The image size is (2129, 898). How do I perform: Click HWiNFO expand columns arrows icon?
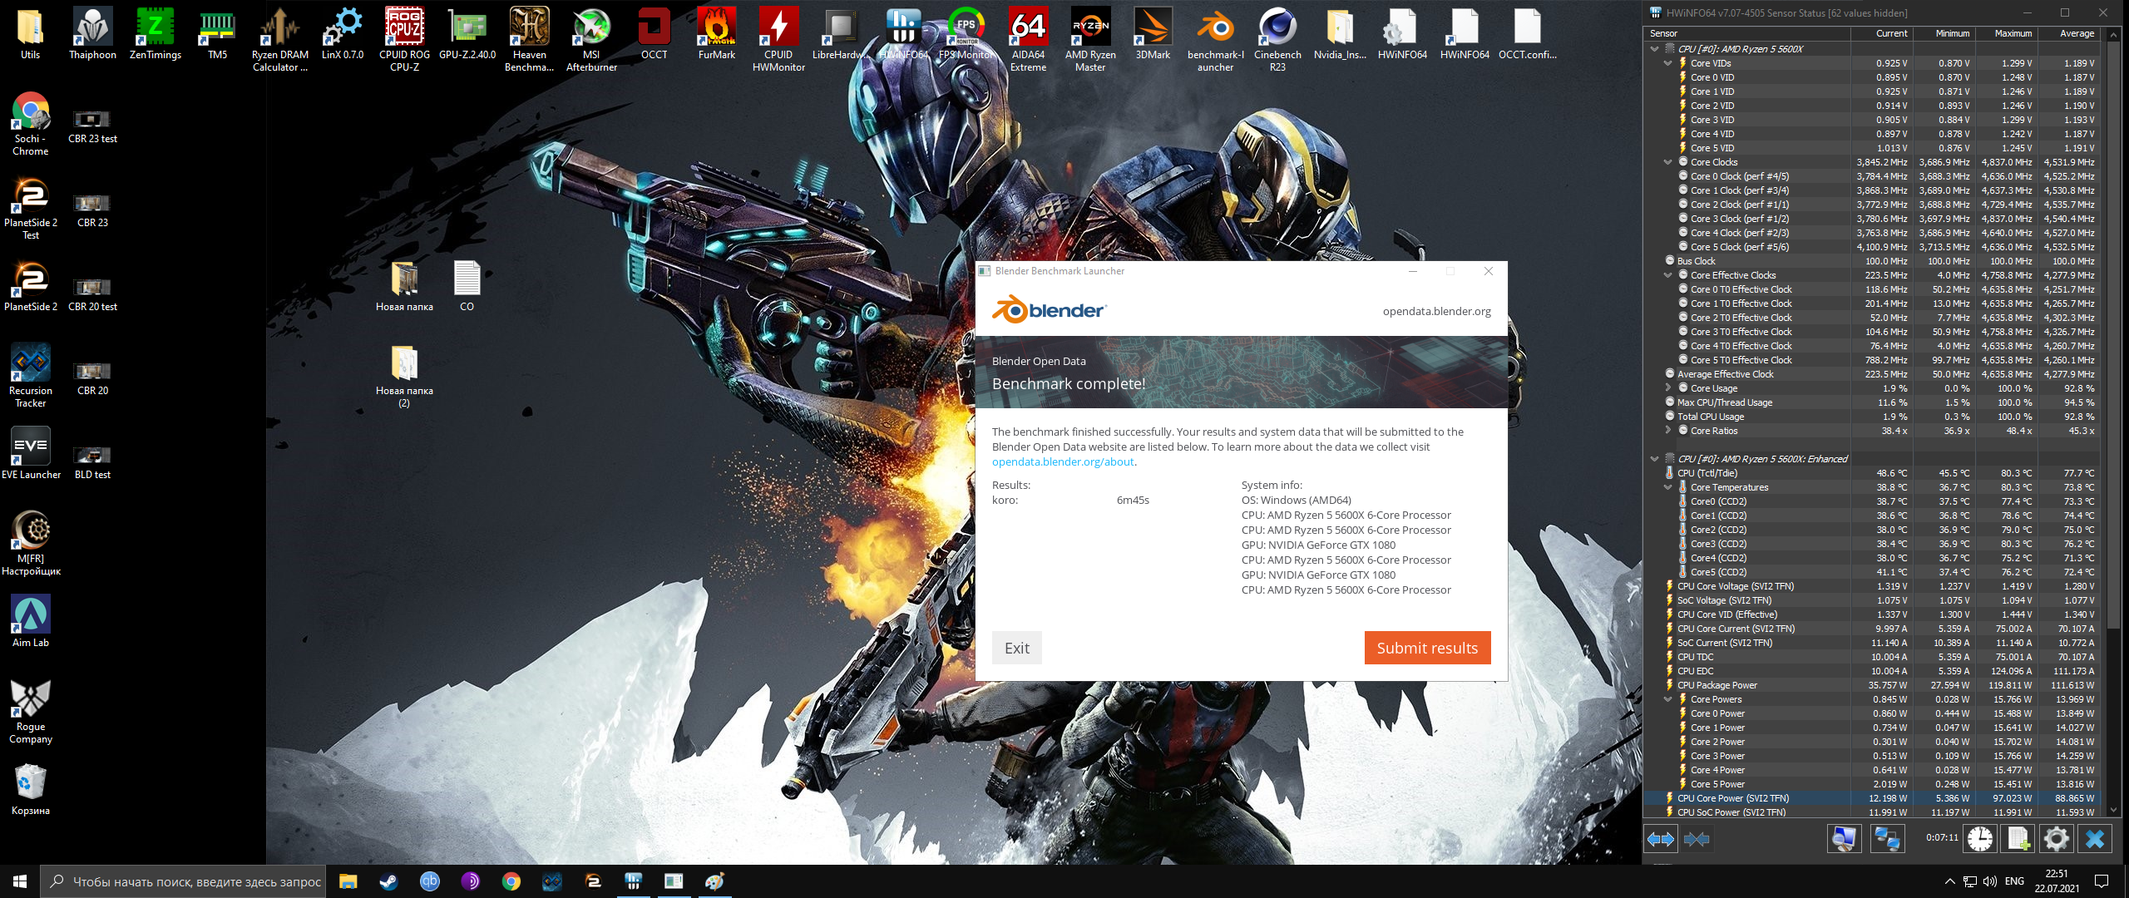[1661, 839]
